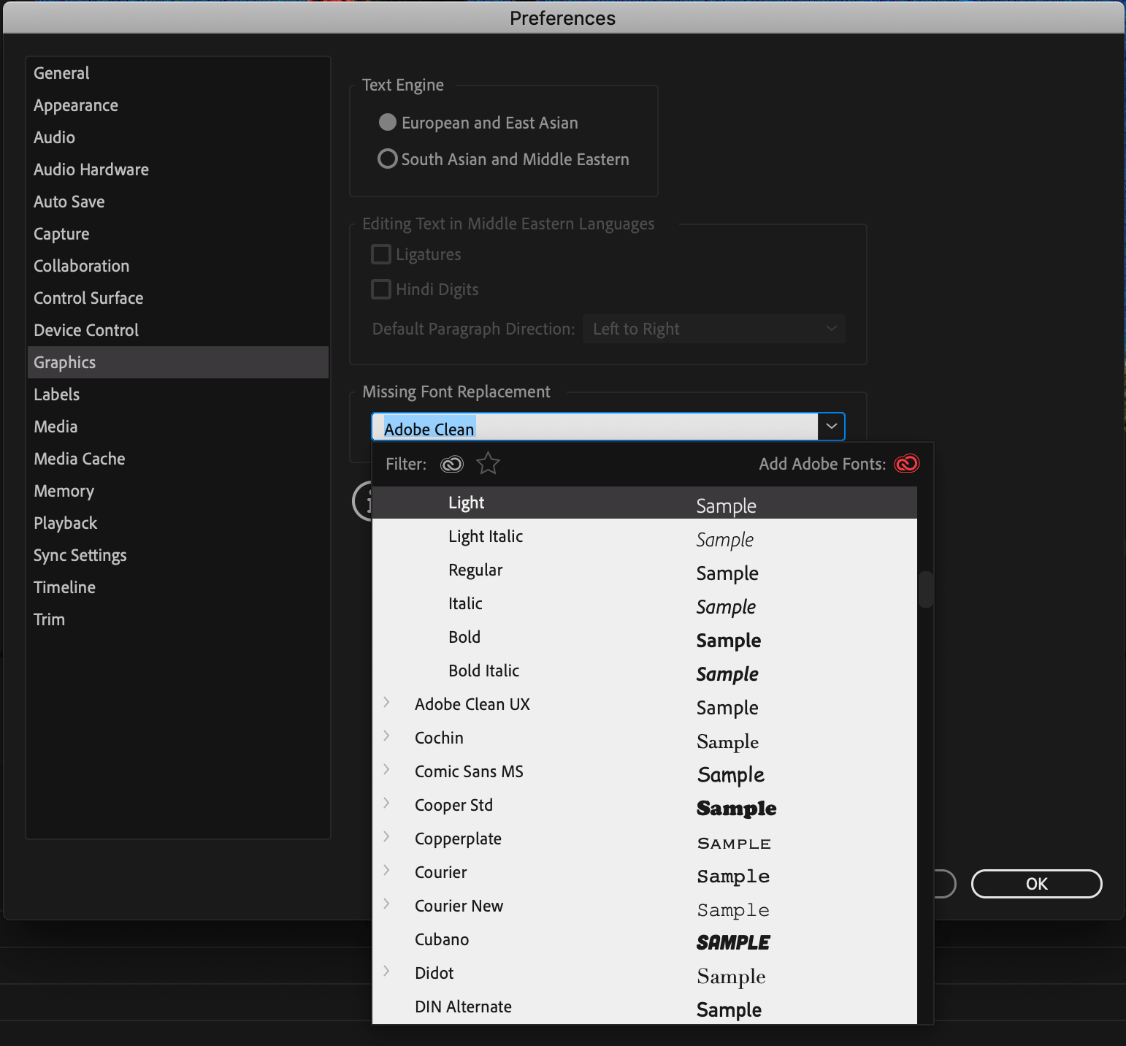Toggle the Ligatures checkbox
The width and height of the screenshot is (1126, 1046).
(381, 254)
